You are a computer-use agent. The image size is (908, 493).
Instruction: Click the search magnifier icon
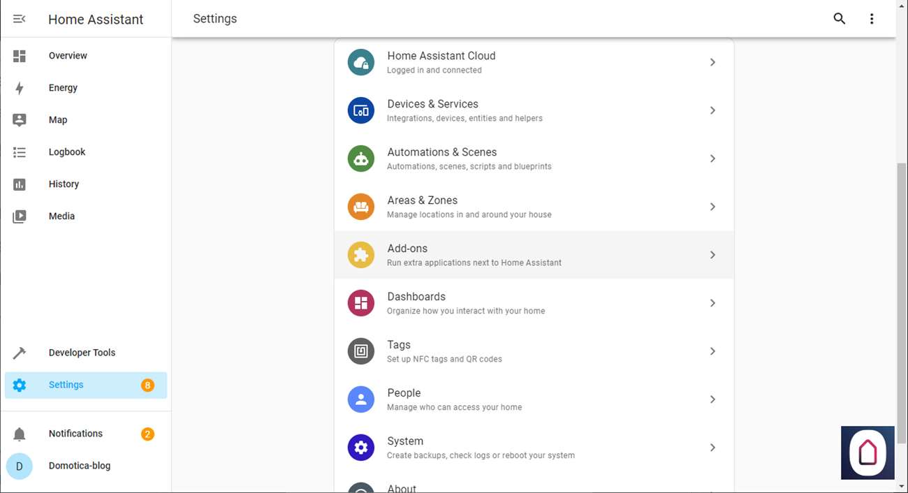point(840,19)
